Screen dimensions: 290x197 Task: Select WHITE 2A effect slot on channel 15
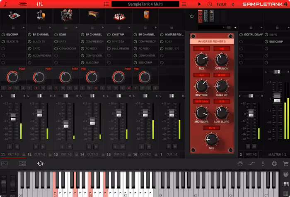coord(118,41)
